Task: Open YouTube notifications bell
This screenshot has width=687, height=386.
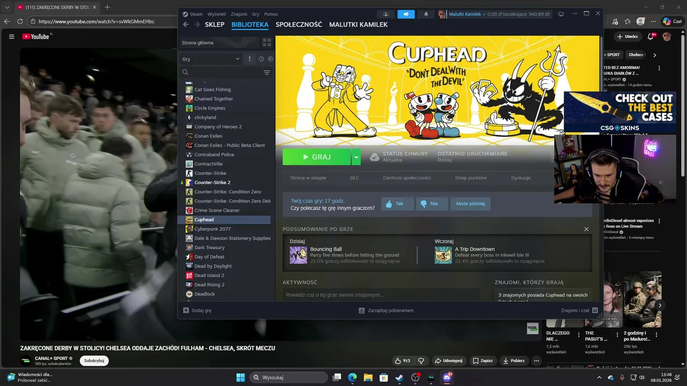Action: click(651, 36)
